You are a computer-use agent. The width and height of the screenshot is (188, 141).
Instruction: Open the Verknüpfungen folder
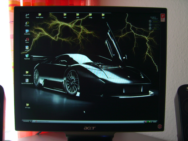(x=27, y=72)
